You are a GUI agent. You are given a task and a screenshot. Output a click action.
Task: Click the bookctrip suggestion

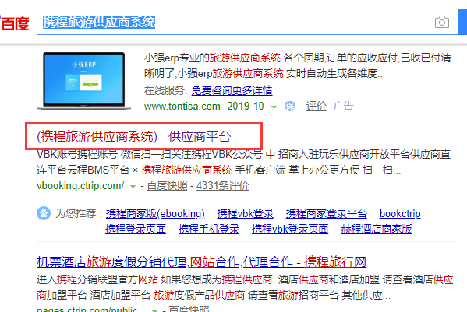tap(400, 214)
